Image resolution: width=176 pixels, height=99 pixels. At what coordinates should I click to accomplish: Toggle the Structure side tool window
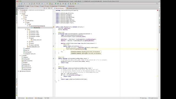[17, 20]
